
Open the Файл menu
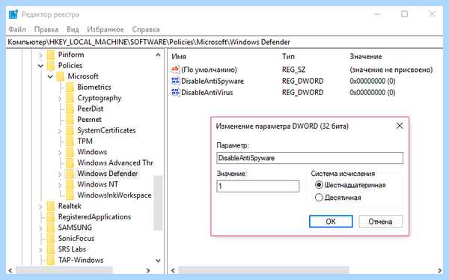tap(17, 29)
